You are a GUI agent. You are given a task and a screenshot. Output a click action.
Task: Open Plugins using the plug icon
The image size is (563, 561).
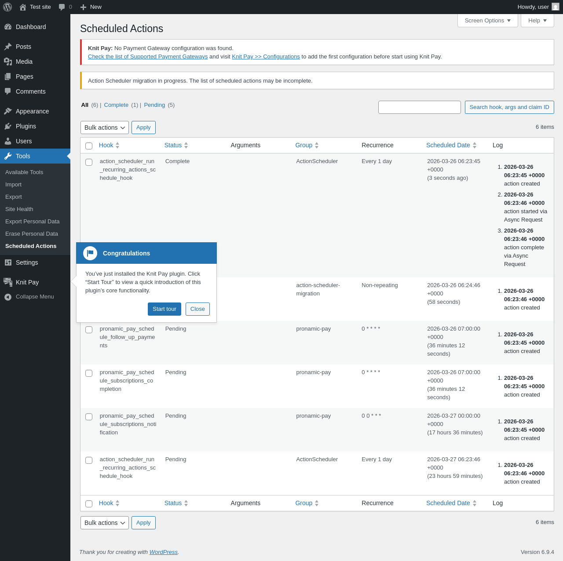point(8,126)
